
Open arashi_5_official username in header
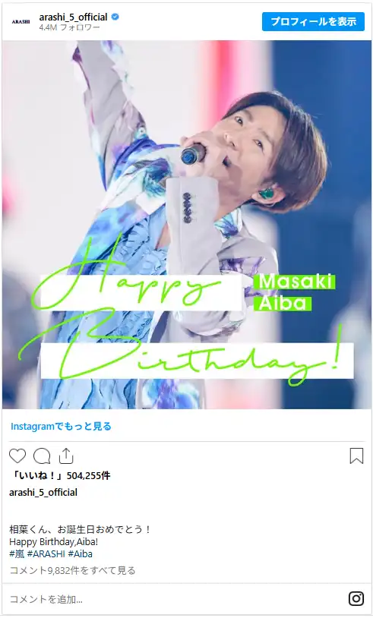point(74,17)
